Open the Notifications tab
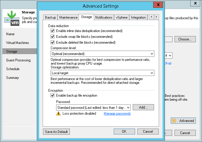 tap(104, 17)
